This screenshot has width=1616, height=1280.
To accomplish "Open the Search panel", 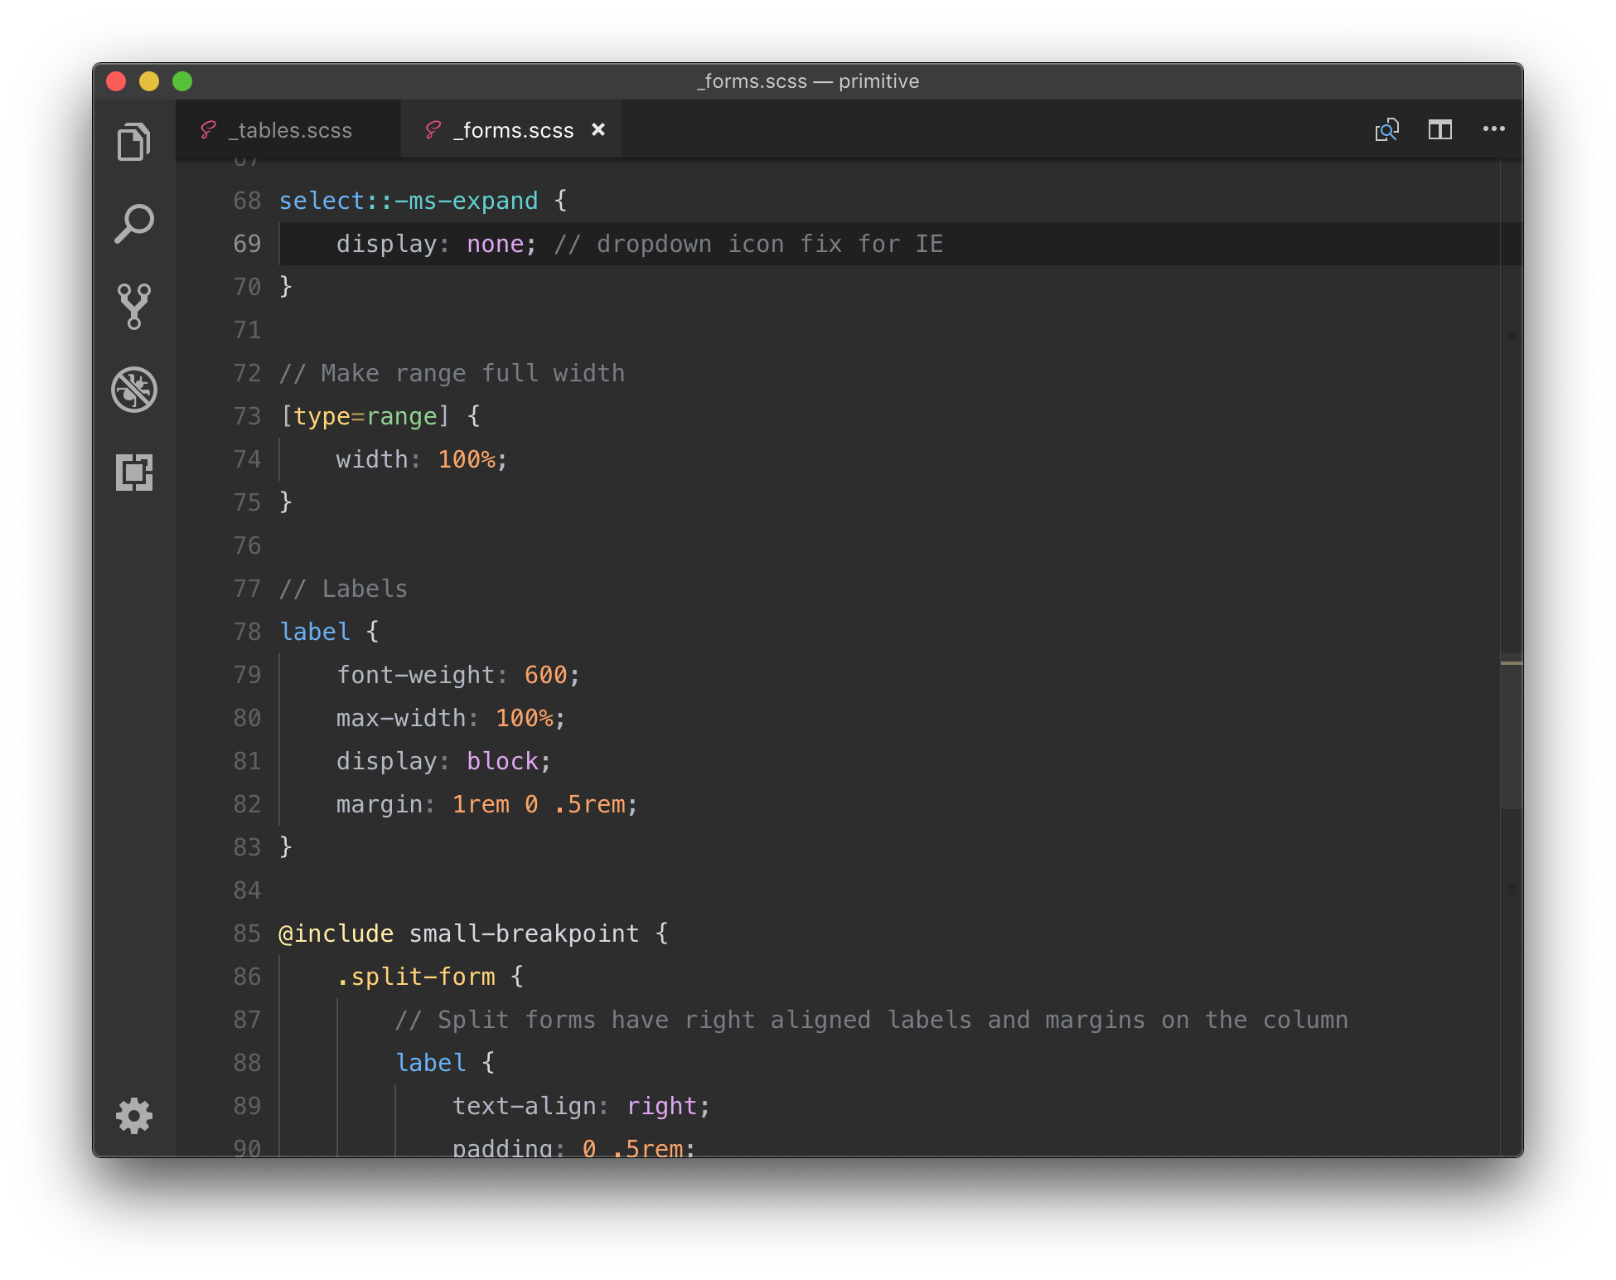I will point(133,224).
